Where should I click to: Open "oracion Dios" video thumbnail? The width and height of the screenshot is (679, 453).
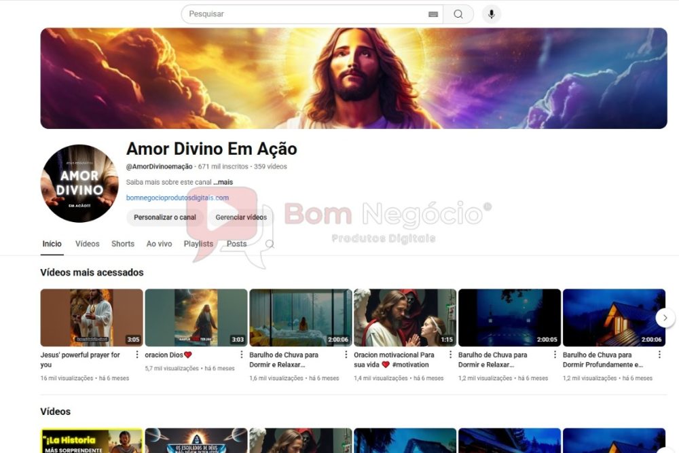(196, 317)
